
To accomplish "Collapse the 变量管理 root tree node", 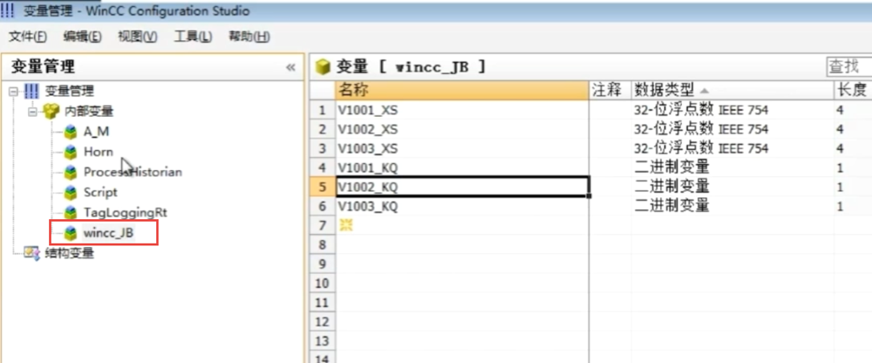I will (13, 92).
